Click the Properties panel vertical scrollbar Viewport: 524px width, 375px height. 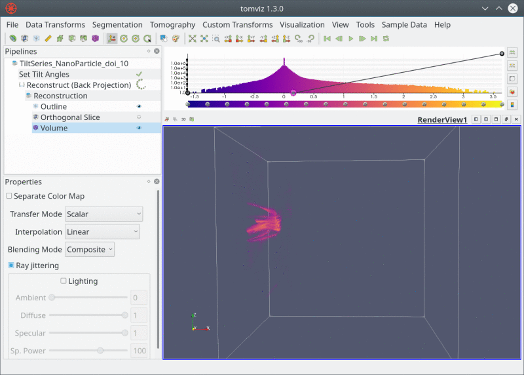coord(158,269)
